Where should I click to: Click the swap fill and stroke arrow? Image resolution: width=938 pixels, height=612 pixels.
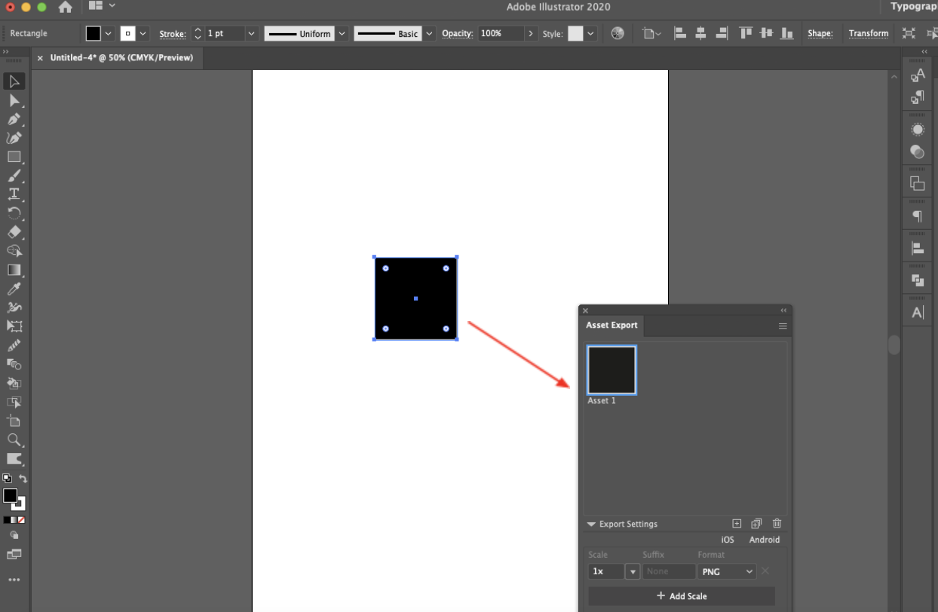(x=23, y=479)
